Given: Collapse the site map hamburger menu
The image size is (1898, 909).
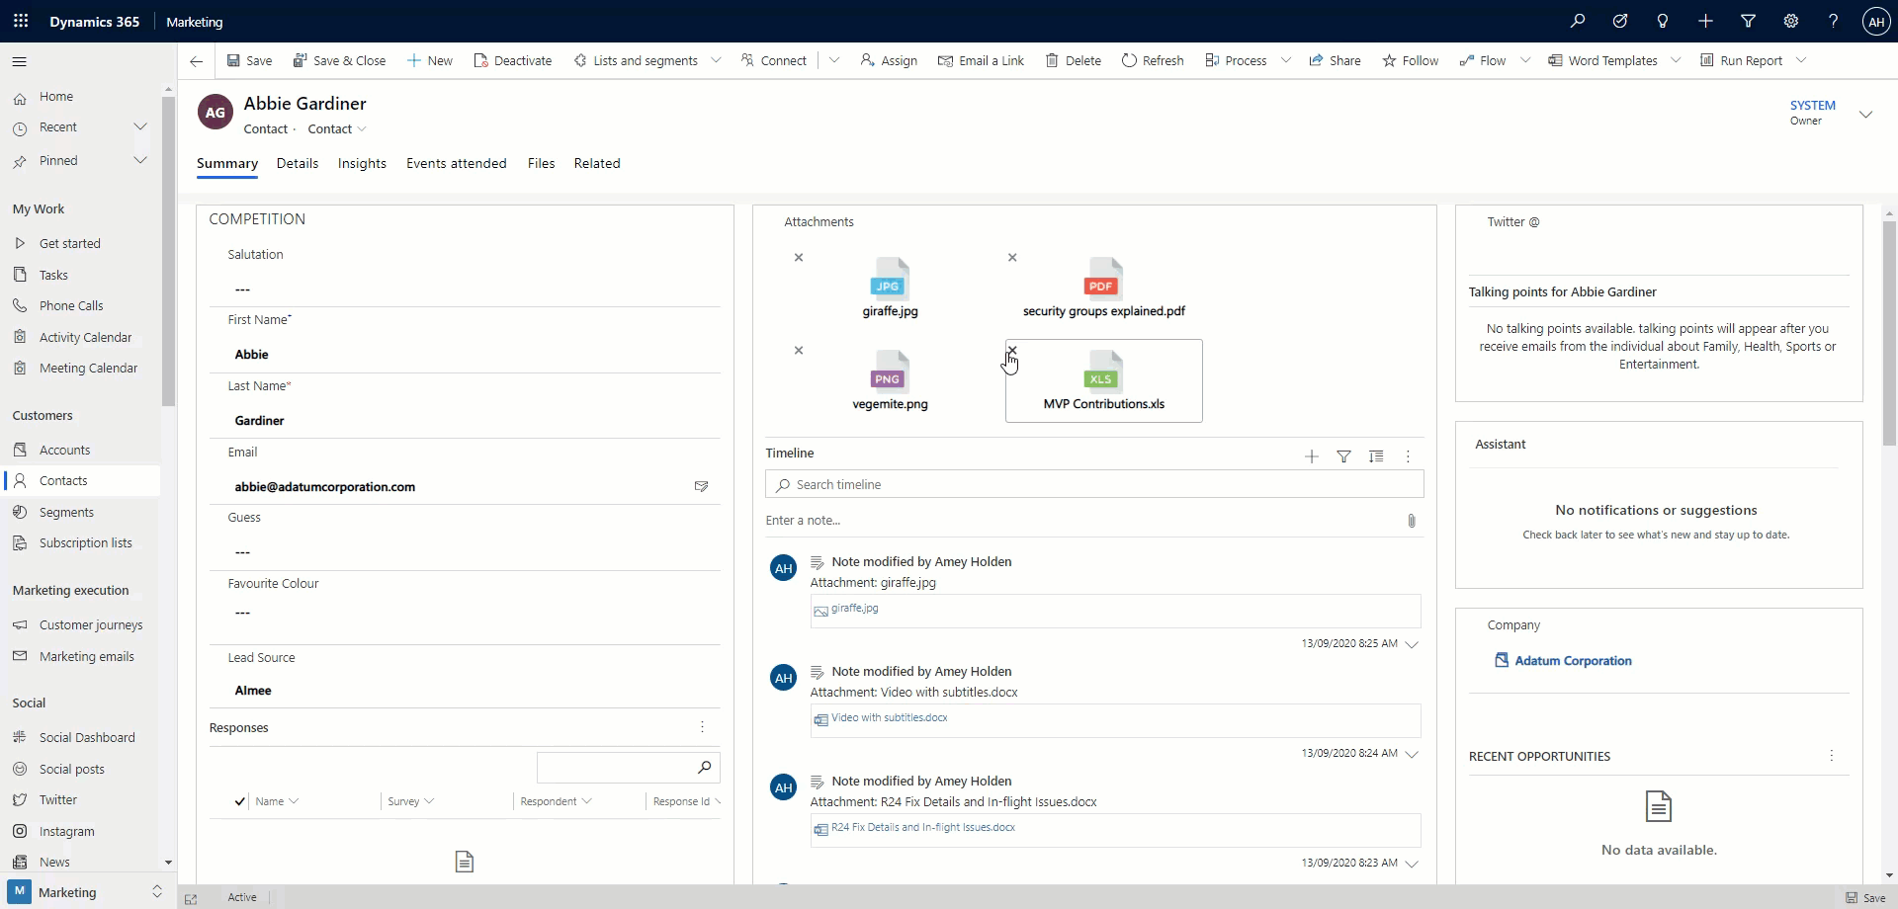Looking at the screenshot, I should click(x=19, y=61).
